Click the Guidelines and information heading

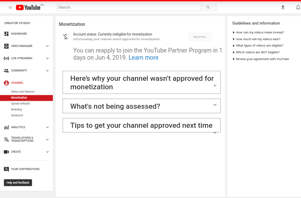256,23
